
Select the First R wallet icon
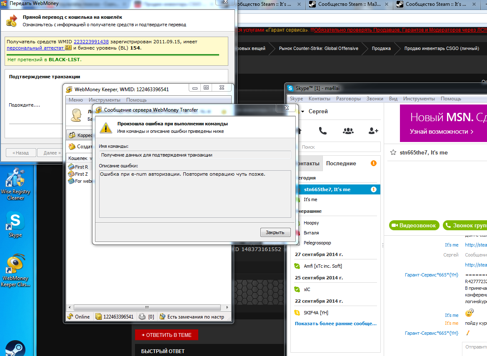pyautogui.click(x=71, y=167)
